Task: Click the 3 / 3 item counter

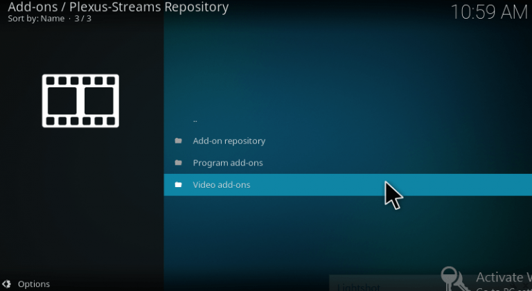Action: 82,18
